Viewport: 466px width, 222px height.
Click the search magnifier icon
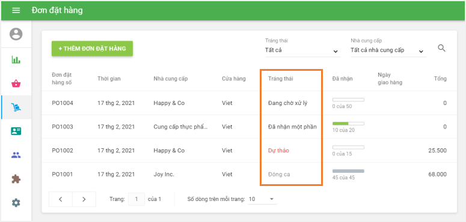coord(441,48)
